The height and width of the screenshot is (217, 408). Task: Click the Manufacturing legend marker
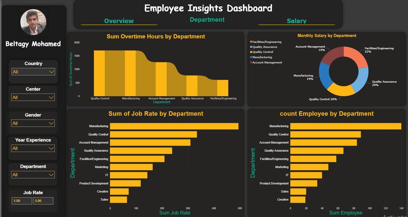251,57
